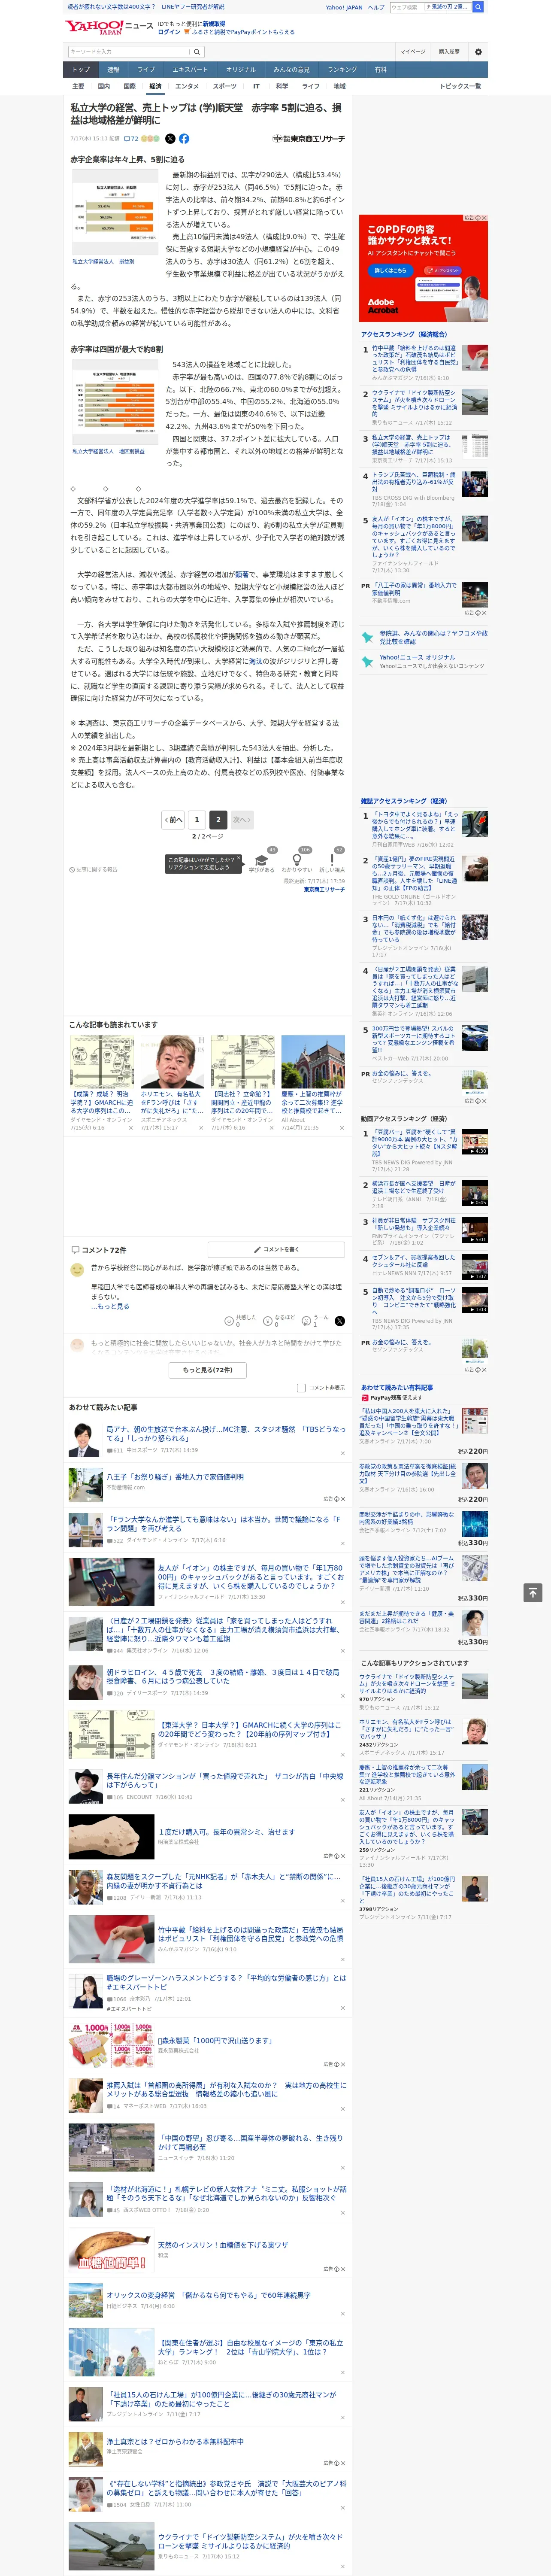The width and height of the screenshot is (551, 2576).
Task: Click the Yahoo! JAPAN News logo
Action: coord(109,27)
